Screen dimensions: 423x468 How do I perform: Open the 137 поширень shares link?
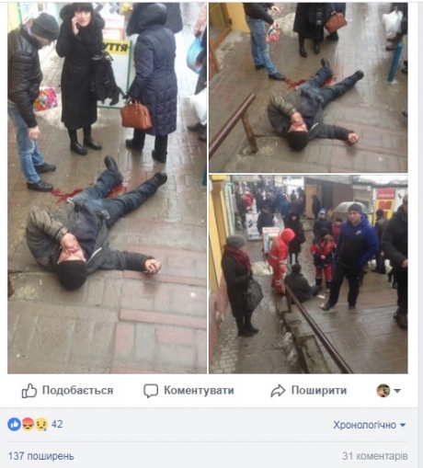click(x=41, y=456)
